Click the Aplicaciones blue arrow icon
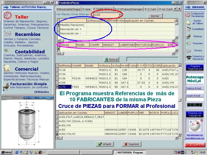The width and height of the screenshot is (207, 155). click(188, 7)
